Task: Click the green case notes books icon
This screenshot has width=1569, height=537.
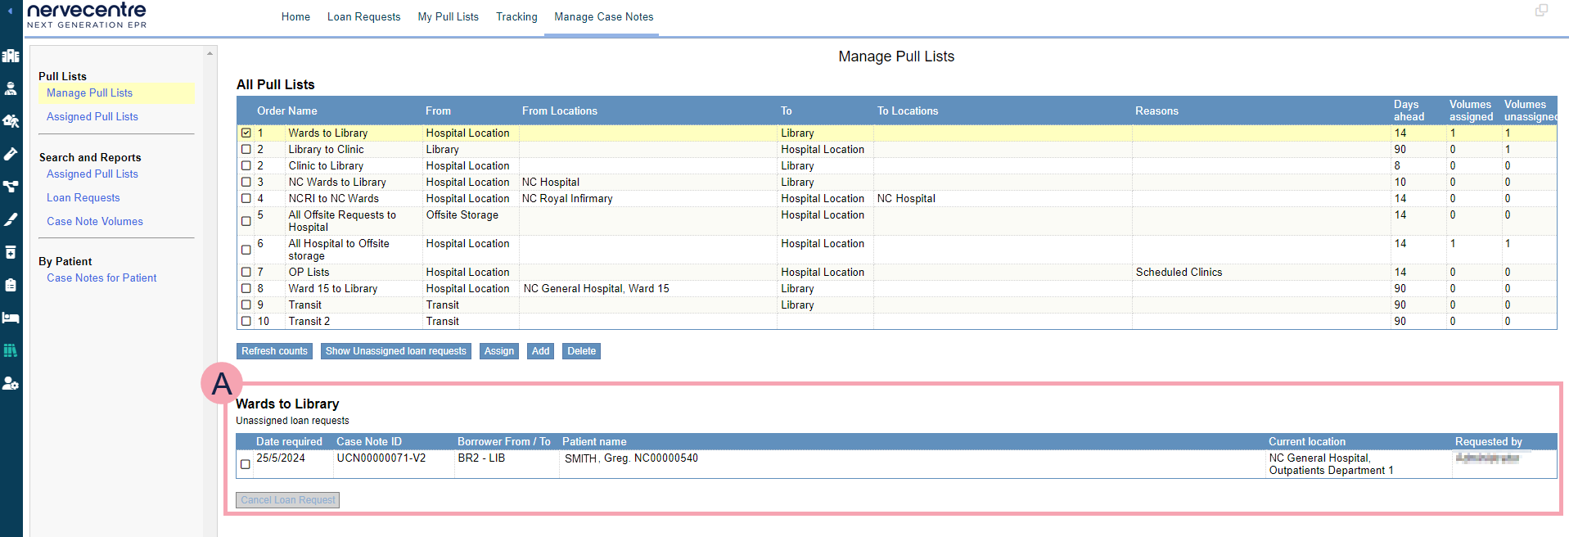Action: [11, 350]
